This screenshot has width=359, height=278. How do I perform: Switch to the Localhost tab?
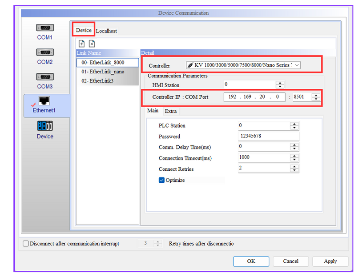(106, 31)
